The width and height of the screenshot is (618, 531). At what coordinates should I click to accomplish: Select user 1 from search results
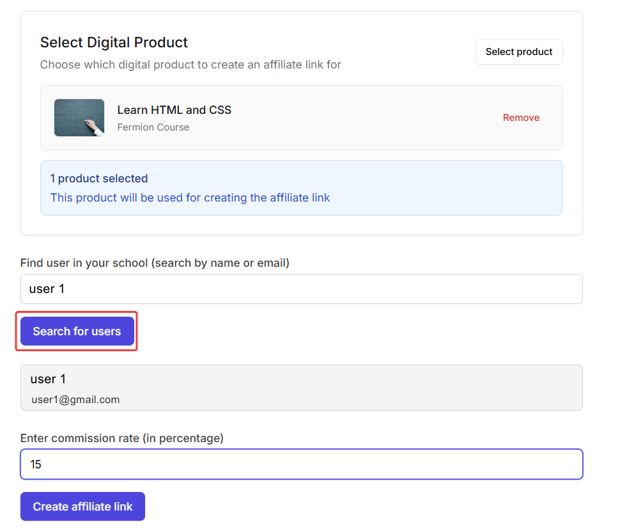49,379
